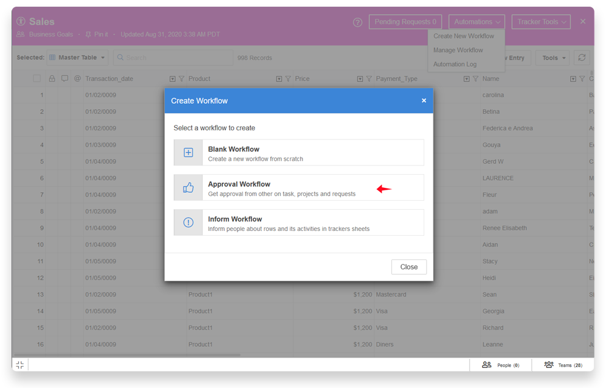This screenshot has width=606, height=388.
Task: Click the exit fullscreen icon at bottom left
Action: tap(20, 365)
